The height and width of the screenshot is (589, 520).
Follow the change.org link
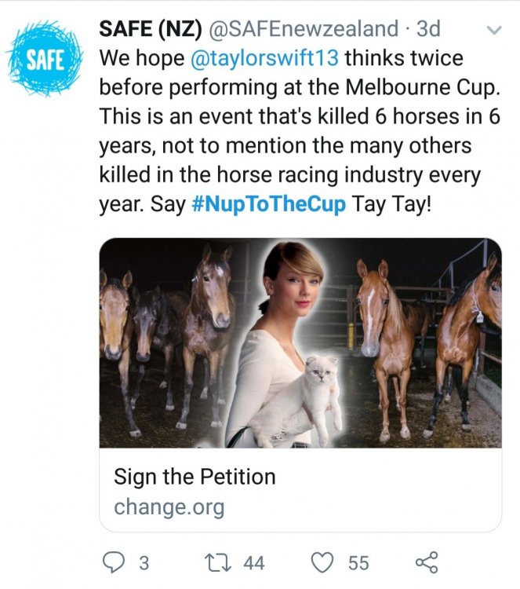tap(169, 507)
